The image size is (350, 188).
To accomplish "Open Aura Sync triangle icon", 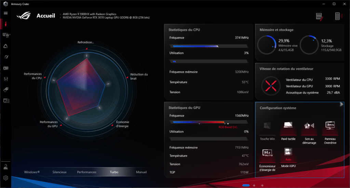I will 5,46.
